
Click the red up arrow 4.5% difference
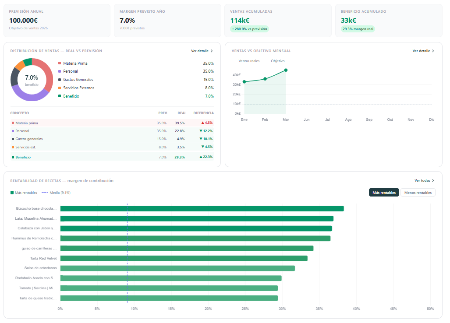207,123
